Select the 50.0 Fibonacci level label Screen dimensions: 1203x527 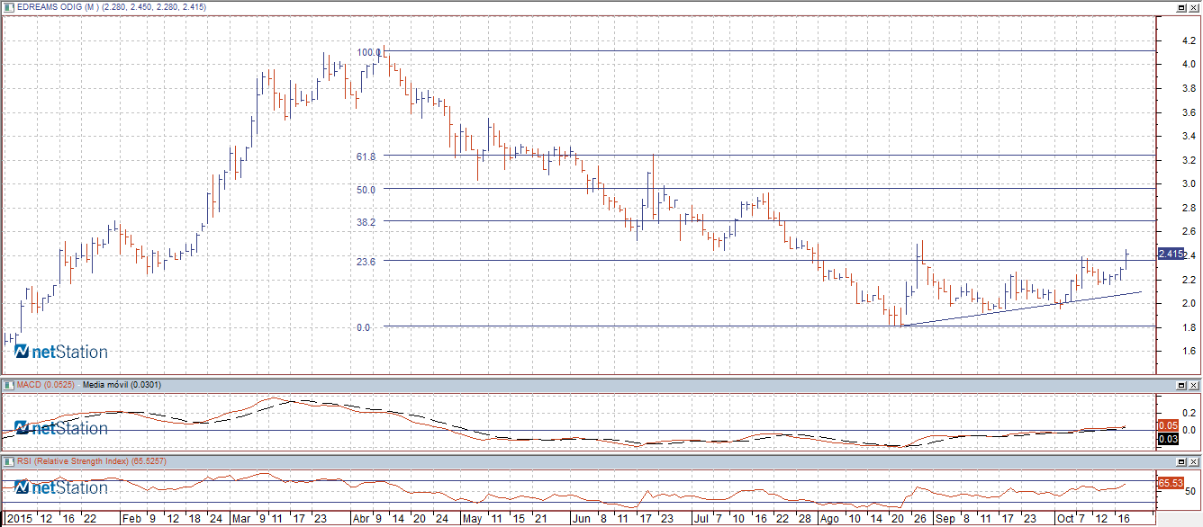coord(365,190)
